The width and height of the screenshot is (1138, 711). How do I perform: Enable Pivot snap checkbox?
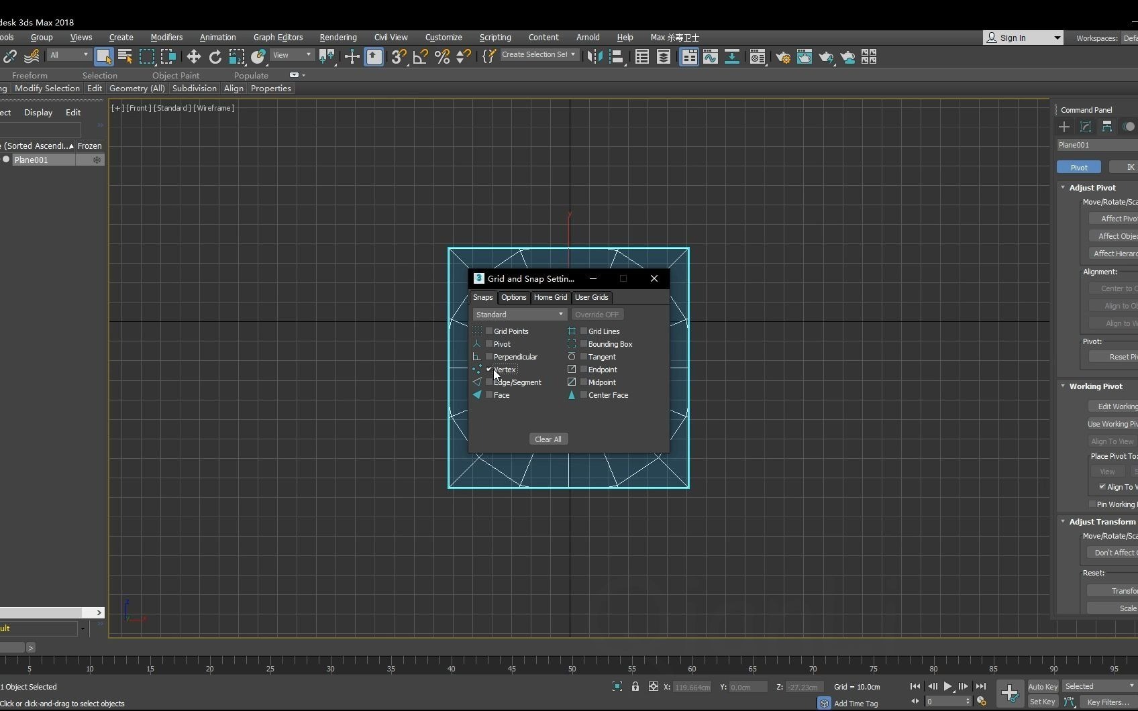click(x=489, y=344)
